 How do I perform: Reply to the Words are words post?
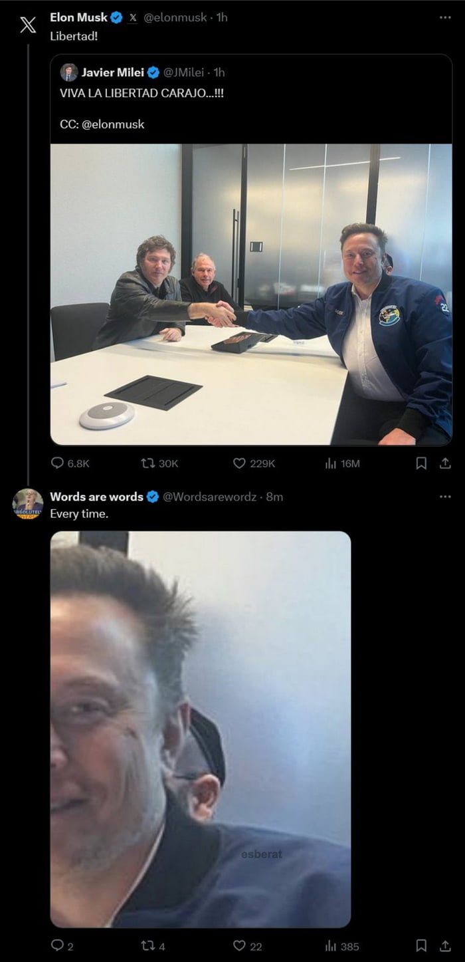(x=58, y=945)
